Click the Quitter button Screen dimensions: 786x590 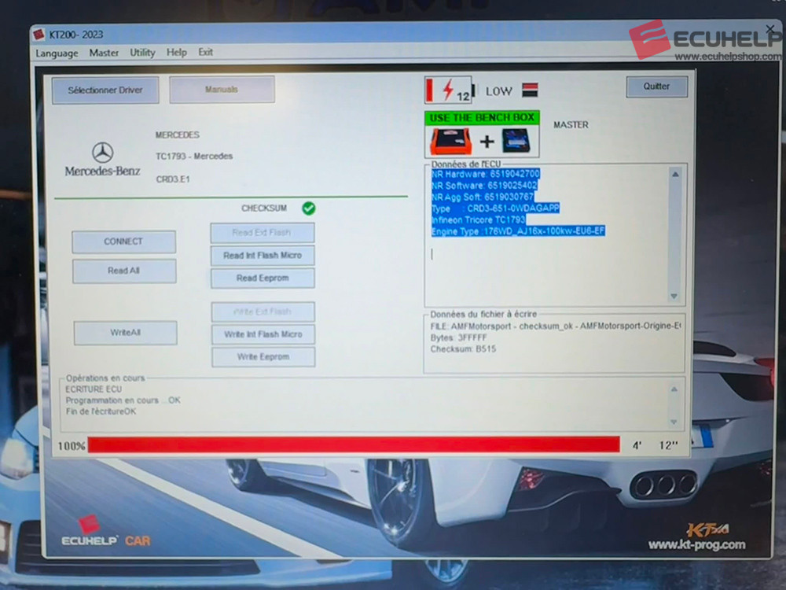pos(656,87)
